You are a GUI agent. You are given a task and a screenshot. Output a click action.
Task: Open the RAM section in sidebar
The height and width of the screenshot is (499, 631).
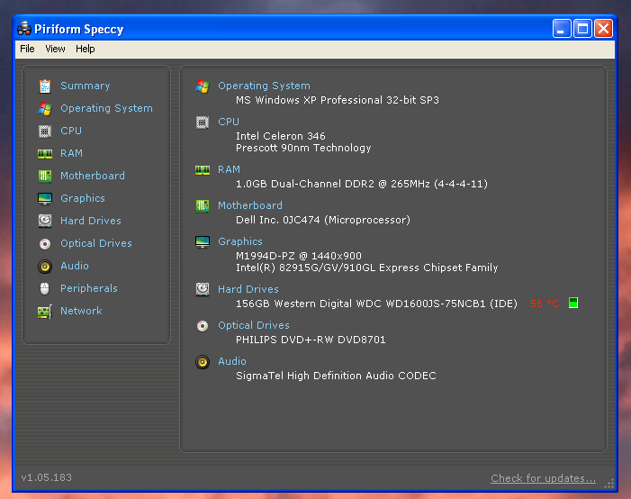pyautogui.click(x=72, y=153)
